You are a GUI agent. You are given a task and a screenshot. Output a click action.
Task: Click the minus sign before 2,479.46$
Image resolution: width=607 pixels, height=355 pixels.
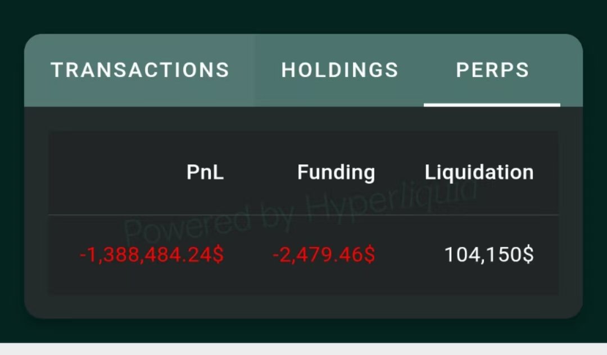coord(275,255)
